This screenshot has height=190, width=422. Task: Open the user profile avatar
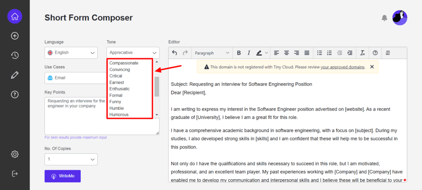point(400,18)
